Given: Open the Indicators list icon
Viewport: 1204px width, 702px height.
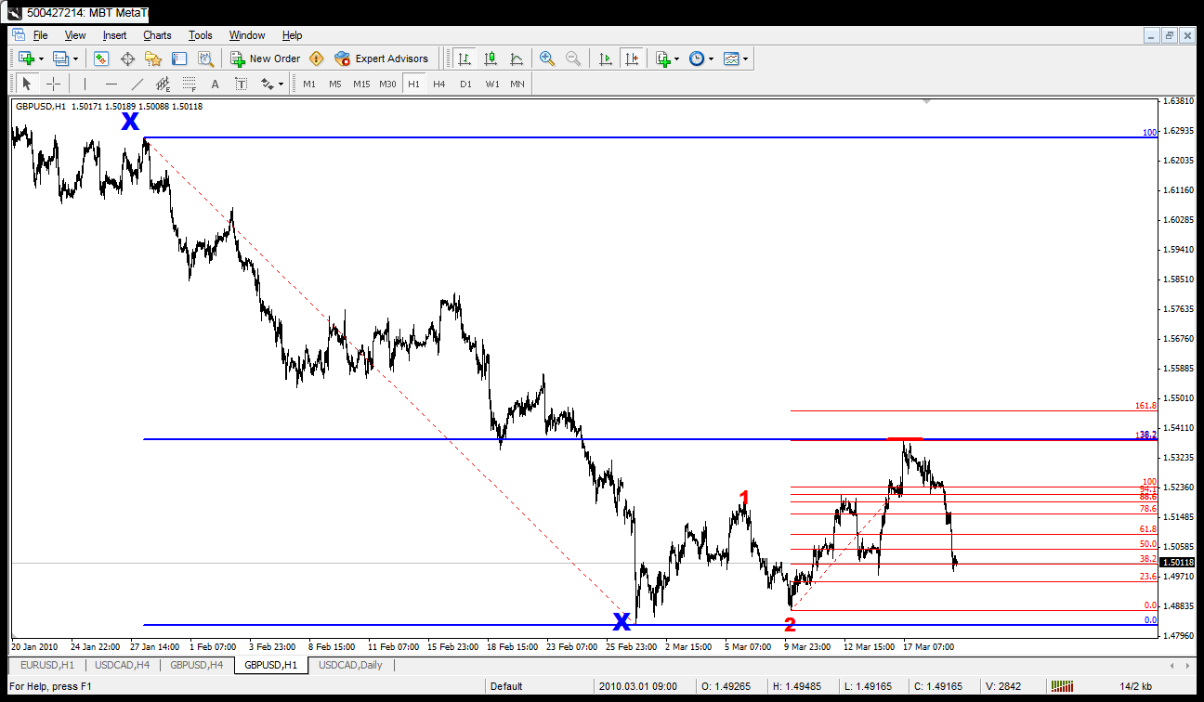Looking at the screenshot, I should click(662, 58).
